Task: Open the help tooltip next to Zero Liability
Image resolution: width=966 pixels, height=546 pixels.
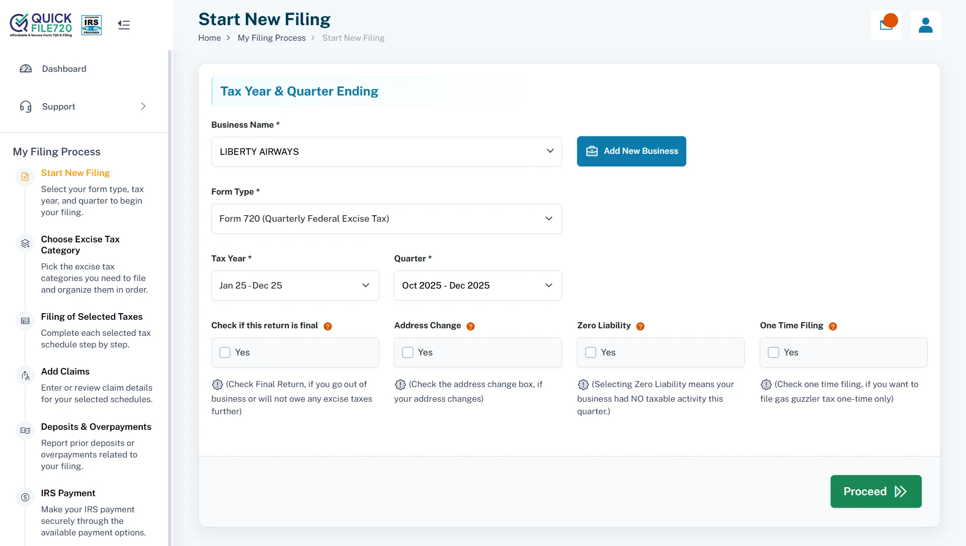Action: 640,326
